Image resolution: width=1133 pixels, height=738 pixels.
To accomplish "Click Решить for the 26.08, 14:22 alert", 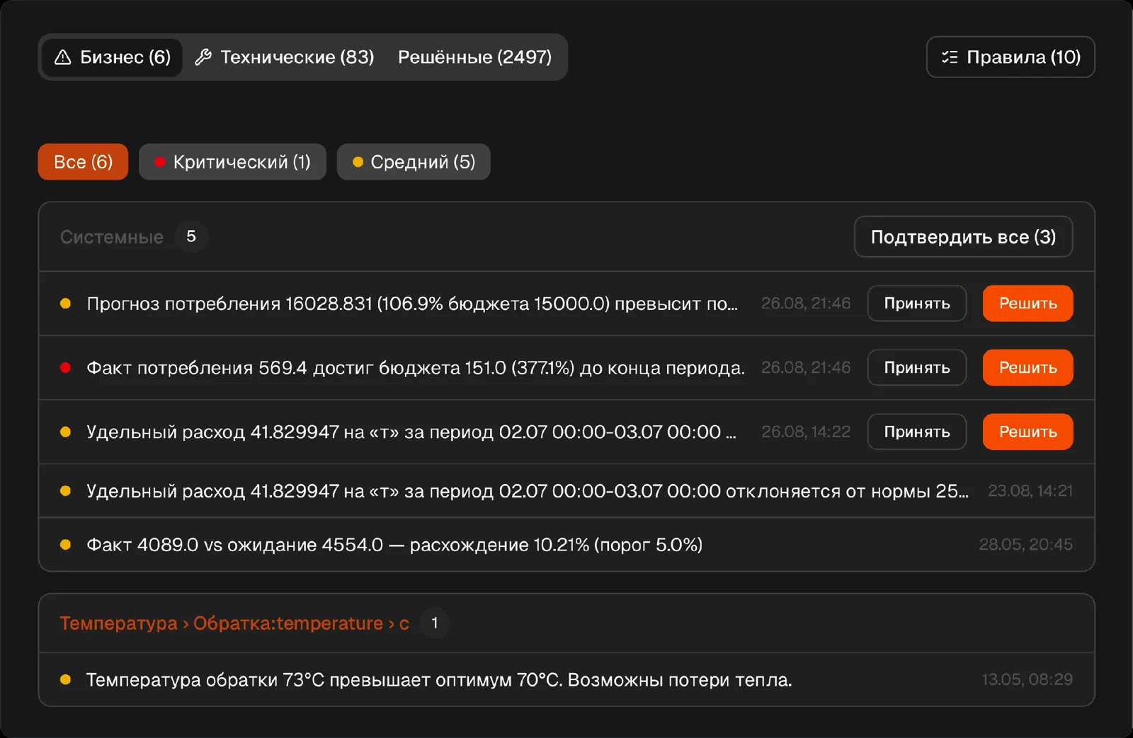I will click(1027, 432).
